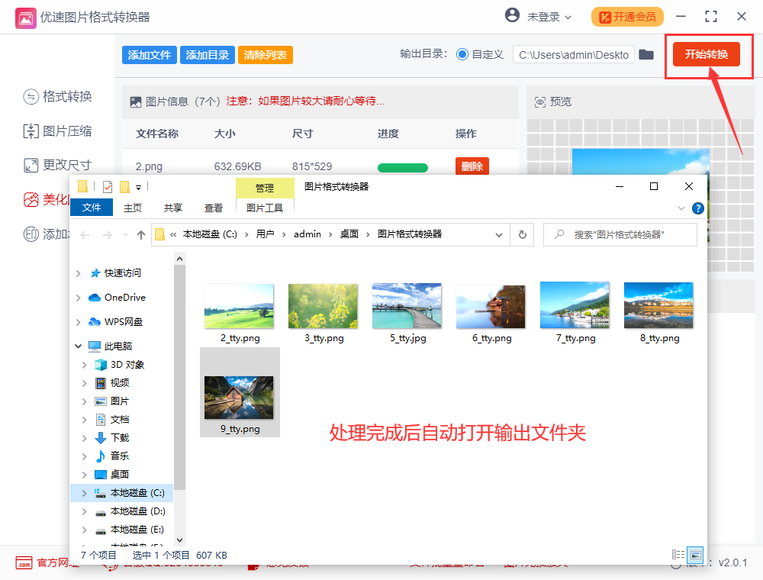Select the 自定义 output directory radio
763x580 pixels.
coord(462,54)
